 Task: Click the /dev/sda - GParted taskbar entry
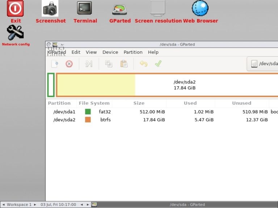[184, 204]
